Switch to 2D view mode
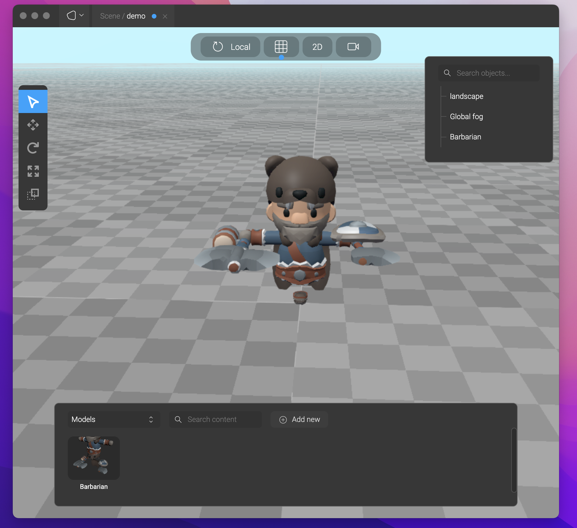The width and height of the screenshot is (577, 528). tap(317, 47)
